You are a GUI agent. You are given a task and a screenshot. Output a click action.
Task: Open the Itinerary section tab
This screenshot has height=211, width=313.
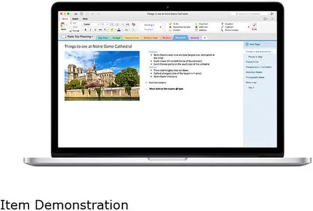click(195, 38)
